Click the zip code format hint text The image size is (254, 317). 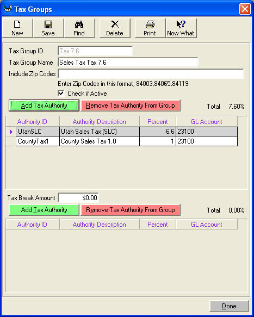coord(123,84)
